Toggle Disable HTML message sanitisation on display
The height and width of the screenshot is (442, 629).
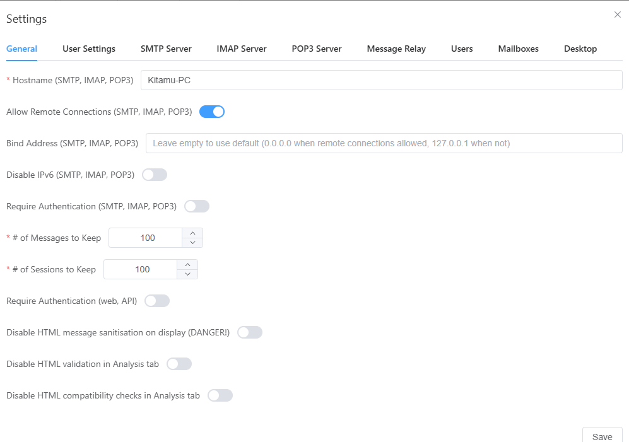[249, 332]
